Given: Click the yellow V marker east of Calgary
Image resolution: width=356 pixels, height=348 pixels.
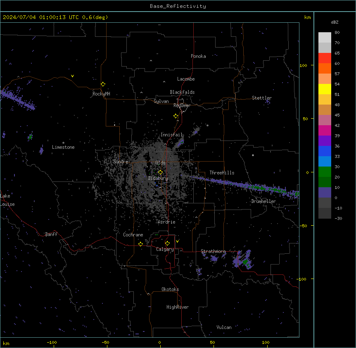Looking at the screenshot, I should tap(177, 241).
